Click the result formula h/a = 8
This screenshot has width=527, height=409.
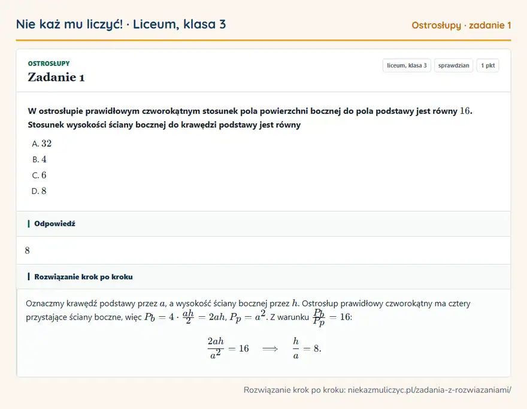(307, 349)
